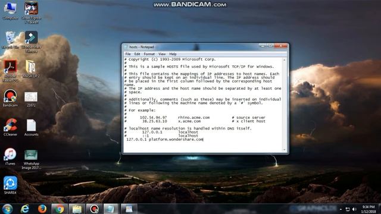The width and height of the screenshot is (381, 214).
Task: Click the hosts - Notepad title bar
Action: point(190,47)
